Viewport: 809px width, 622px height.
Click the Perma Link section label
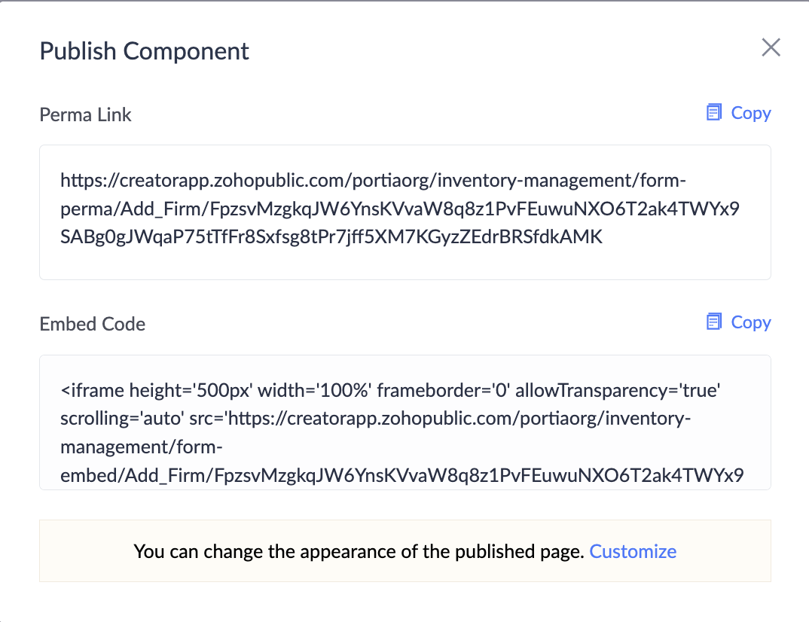[85, 114]
